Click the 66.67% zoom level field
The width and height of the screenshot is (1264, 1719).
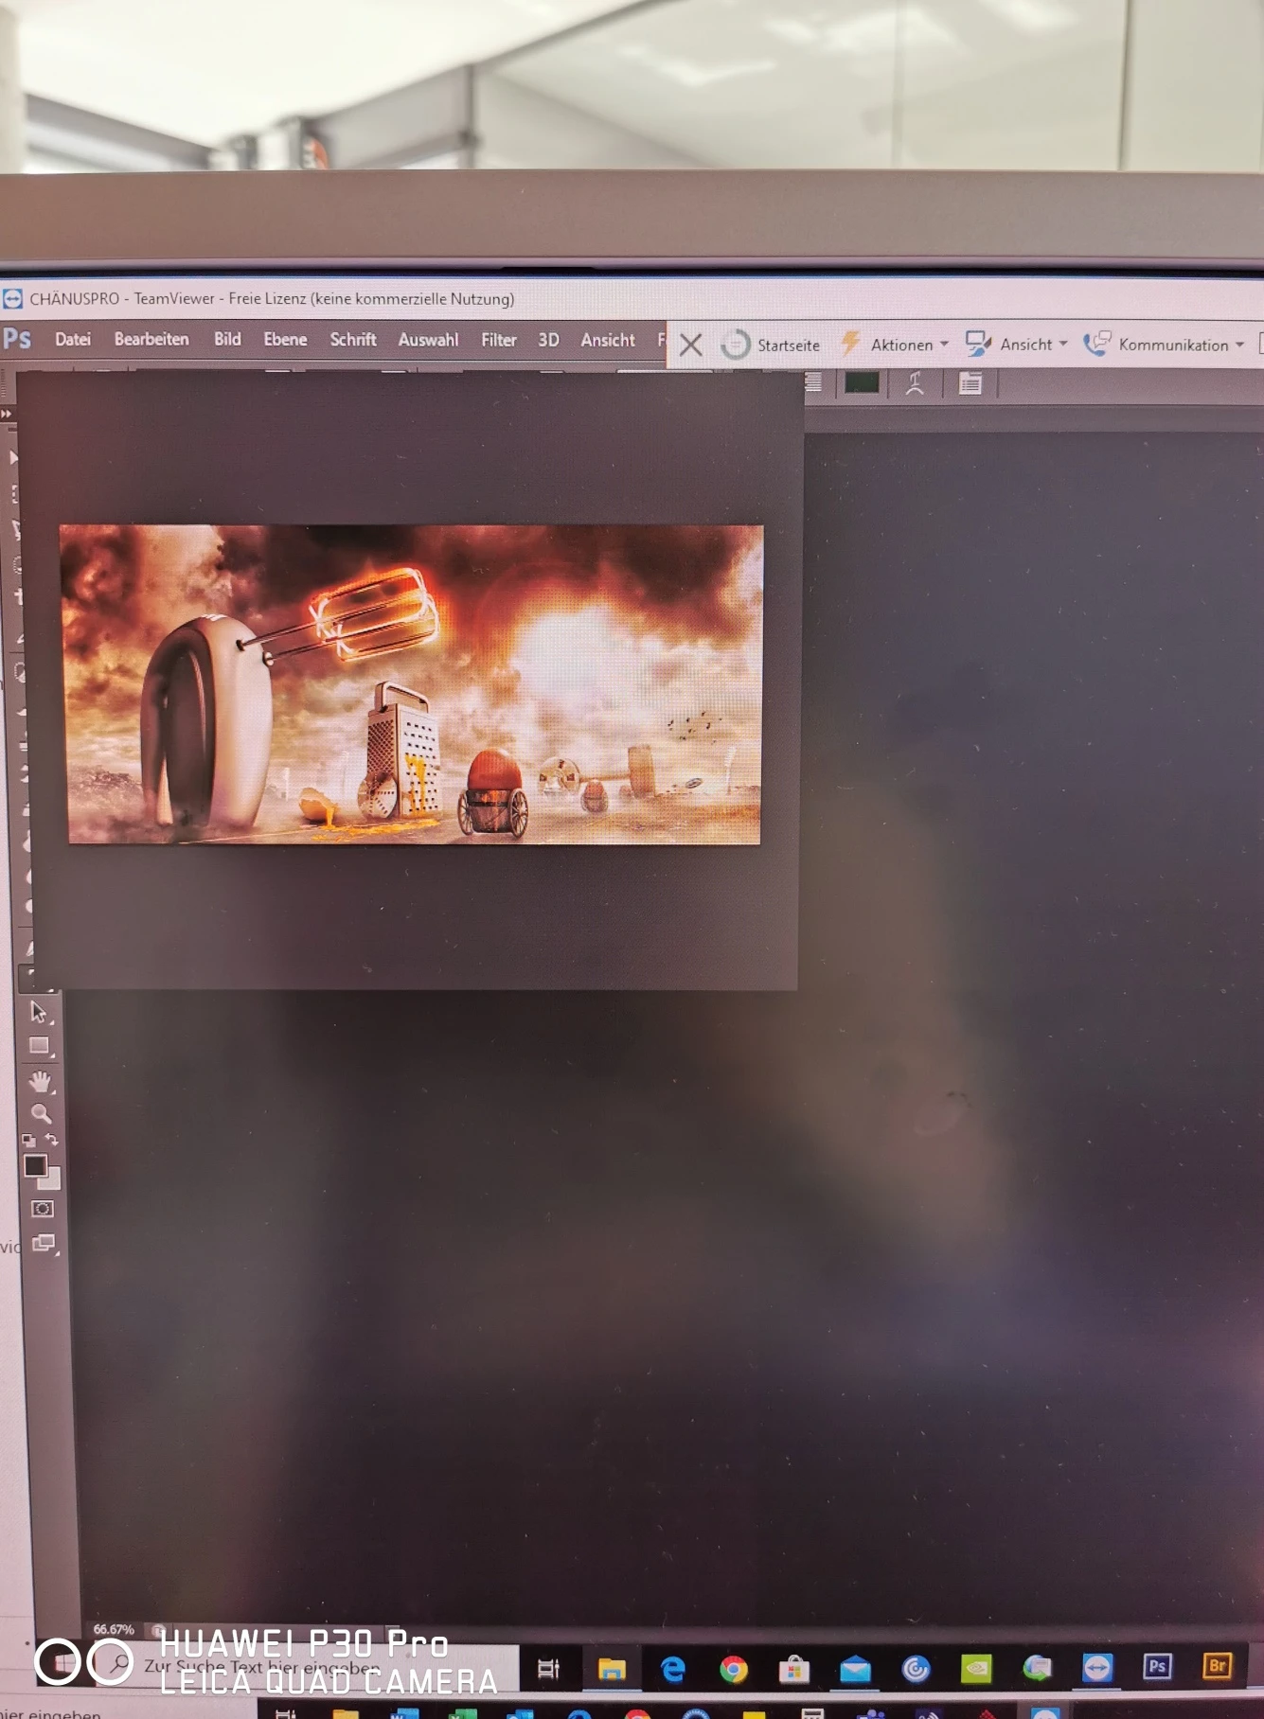pyautogui.click(x=114, y=1629)
